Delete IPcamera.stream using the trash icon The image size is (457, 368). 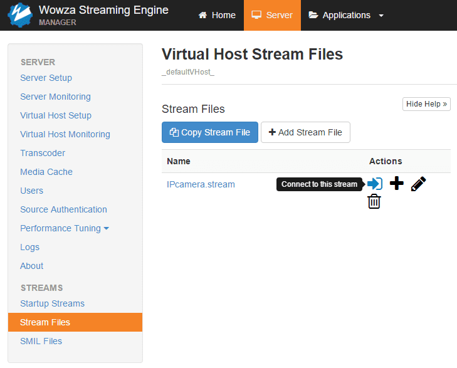(x=374, y=201)
